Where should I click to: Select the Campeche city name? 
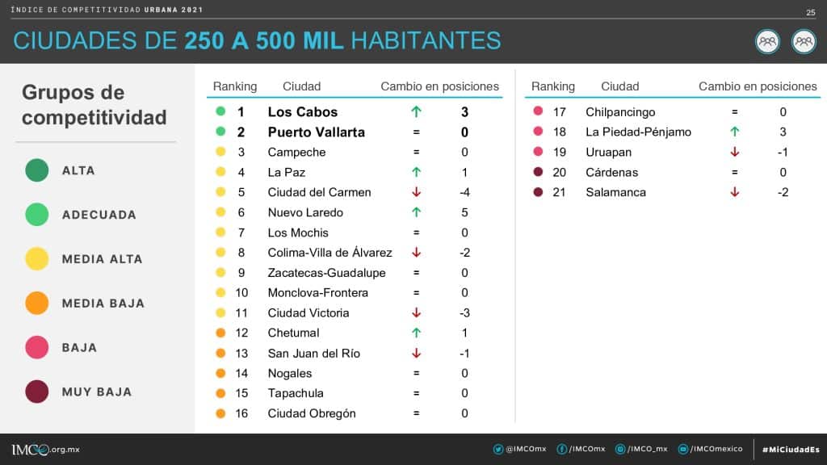click(x=297, y=153)
